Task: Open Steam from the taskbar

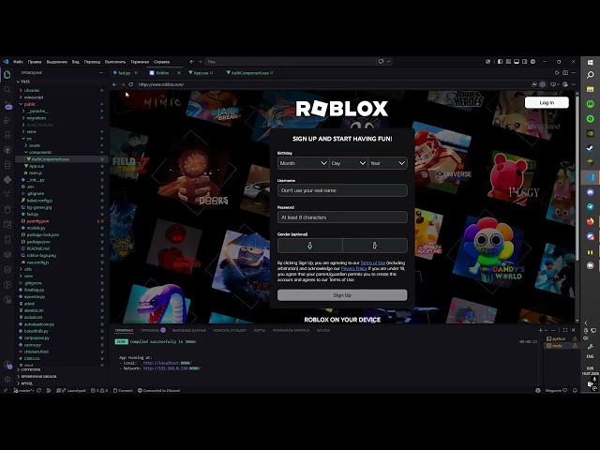Action: point(590,148)
